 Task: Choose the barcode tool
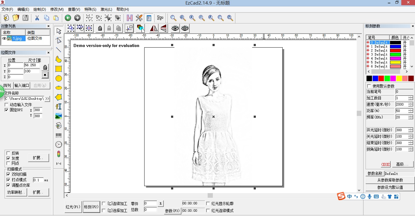(59, 135)
